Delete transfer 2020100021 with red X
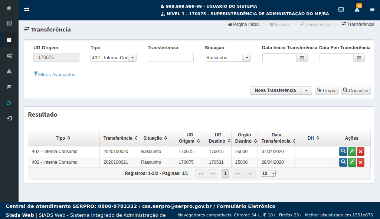The height and width of the screenshot is (219, 380). pos(361,162)
